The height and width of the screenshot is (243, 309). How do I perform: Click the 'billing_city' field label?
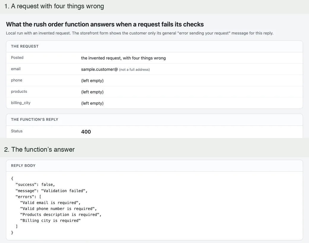pos(21,103)
